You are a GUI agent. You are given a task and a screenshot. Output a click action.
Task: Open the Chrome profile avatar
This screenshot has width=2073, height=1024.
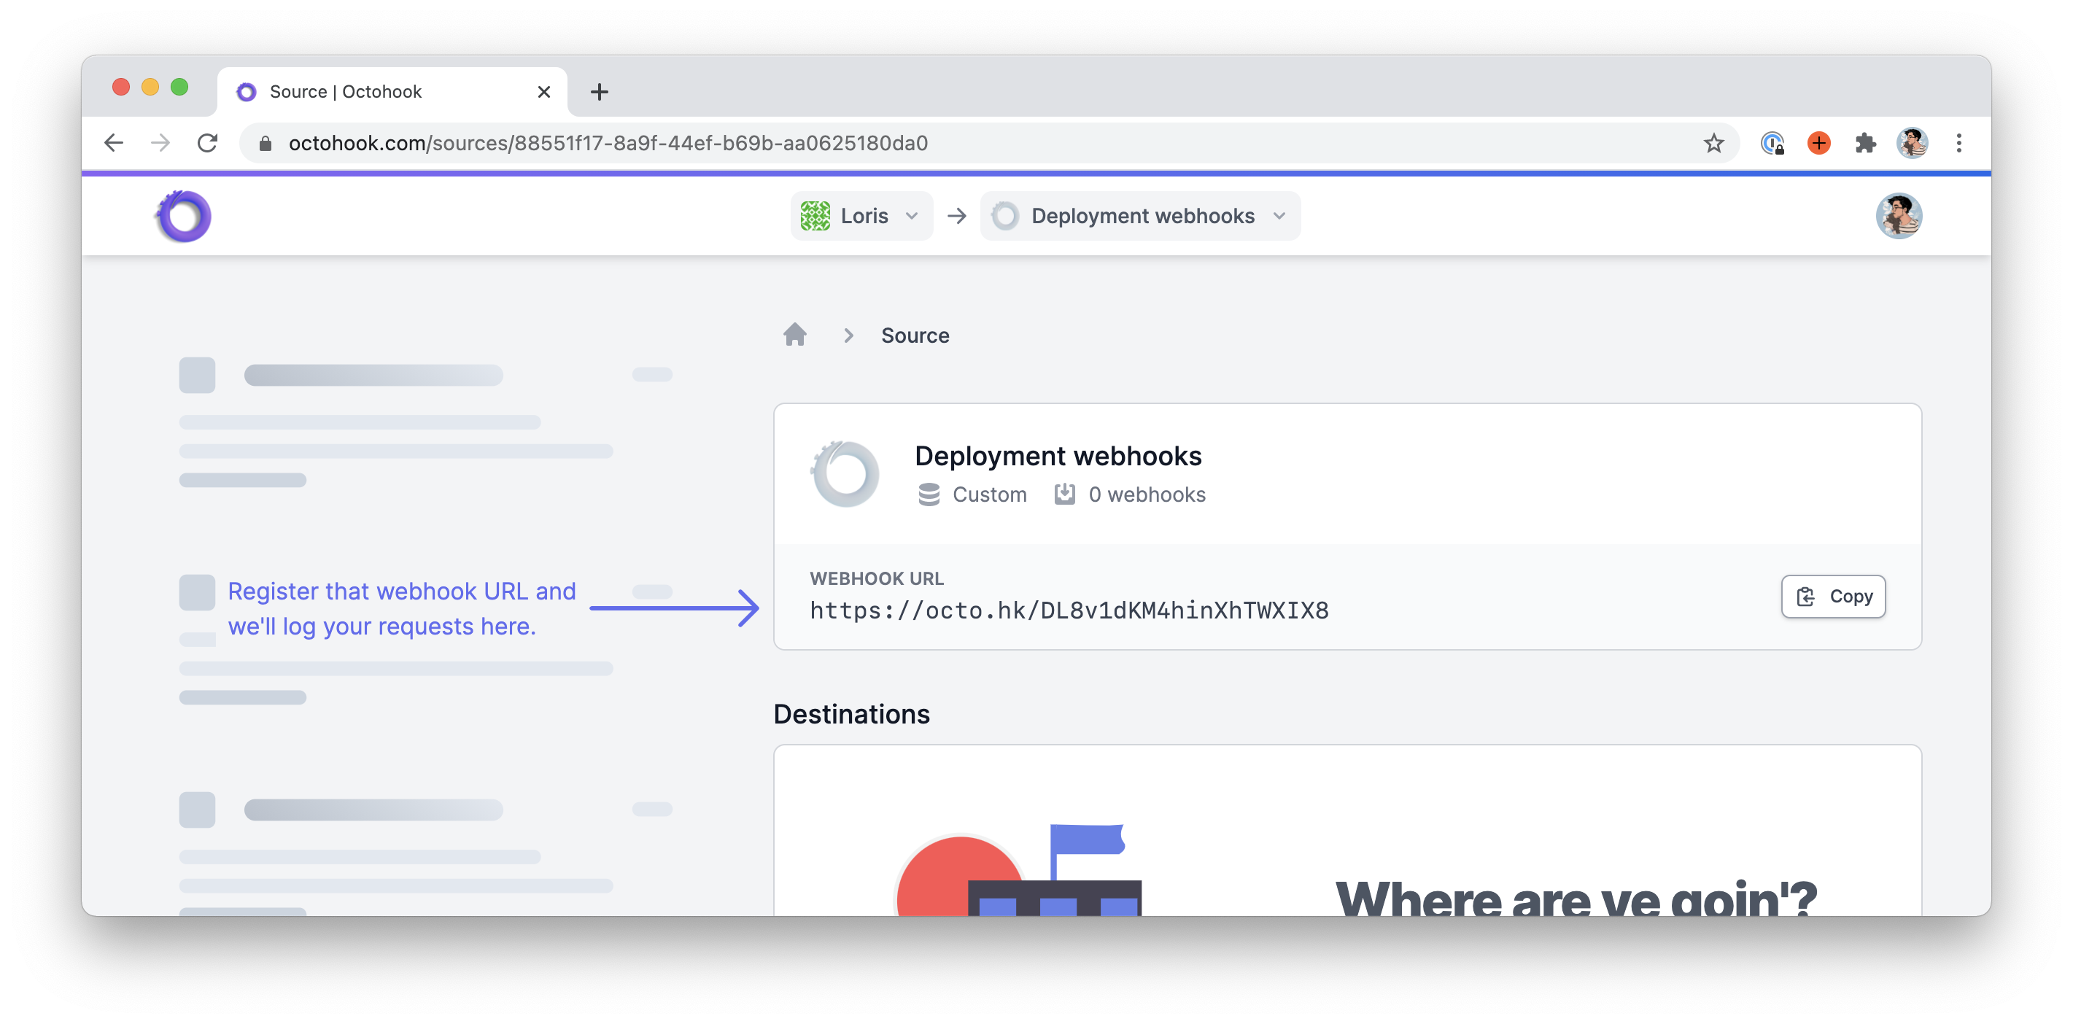click(x=1912, y=142)
